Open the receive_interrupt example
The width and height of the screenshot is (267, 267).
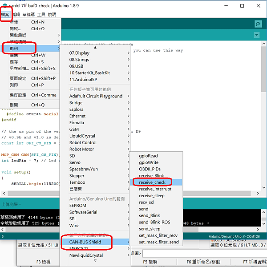156,189
